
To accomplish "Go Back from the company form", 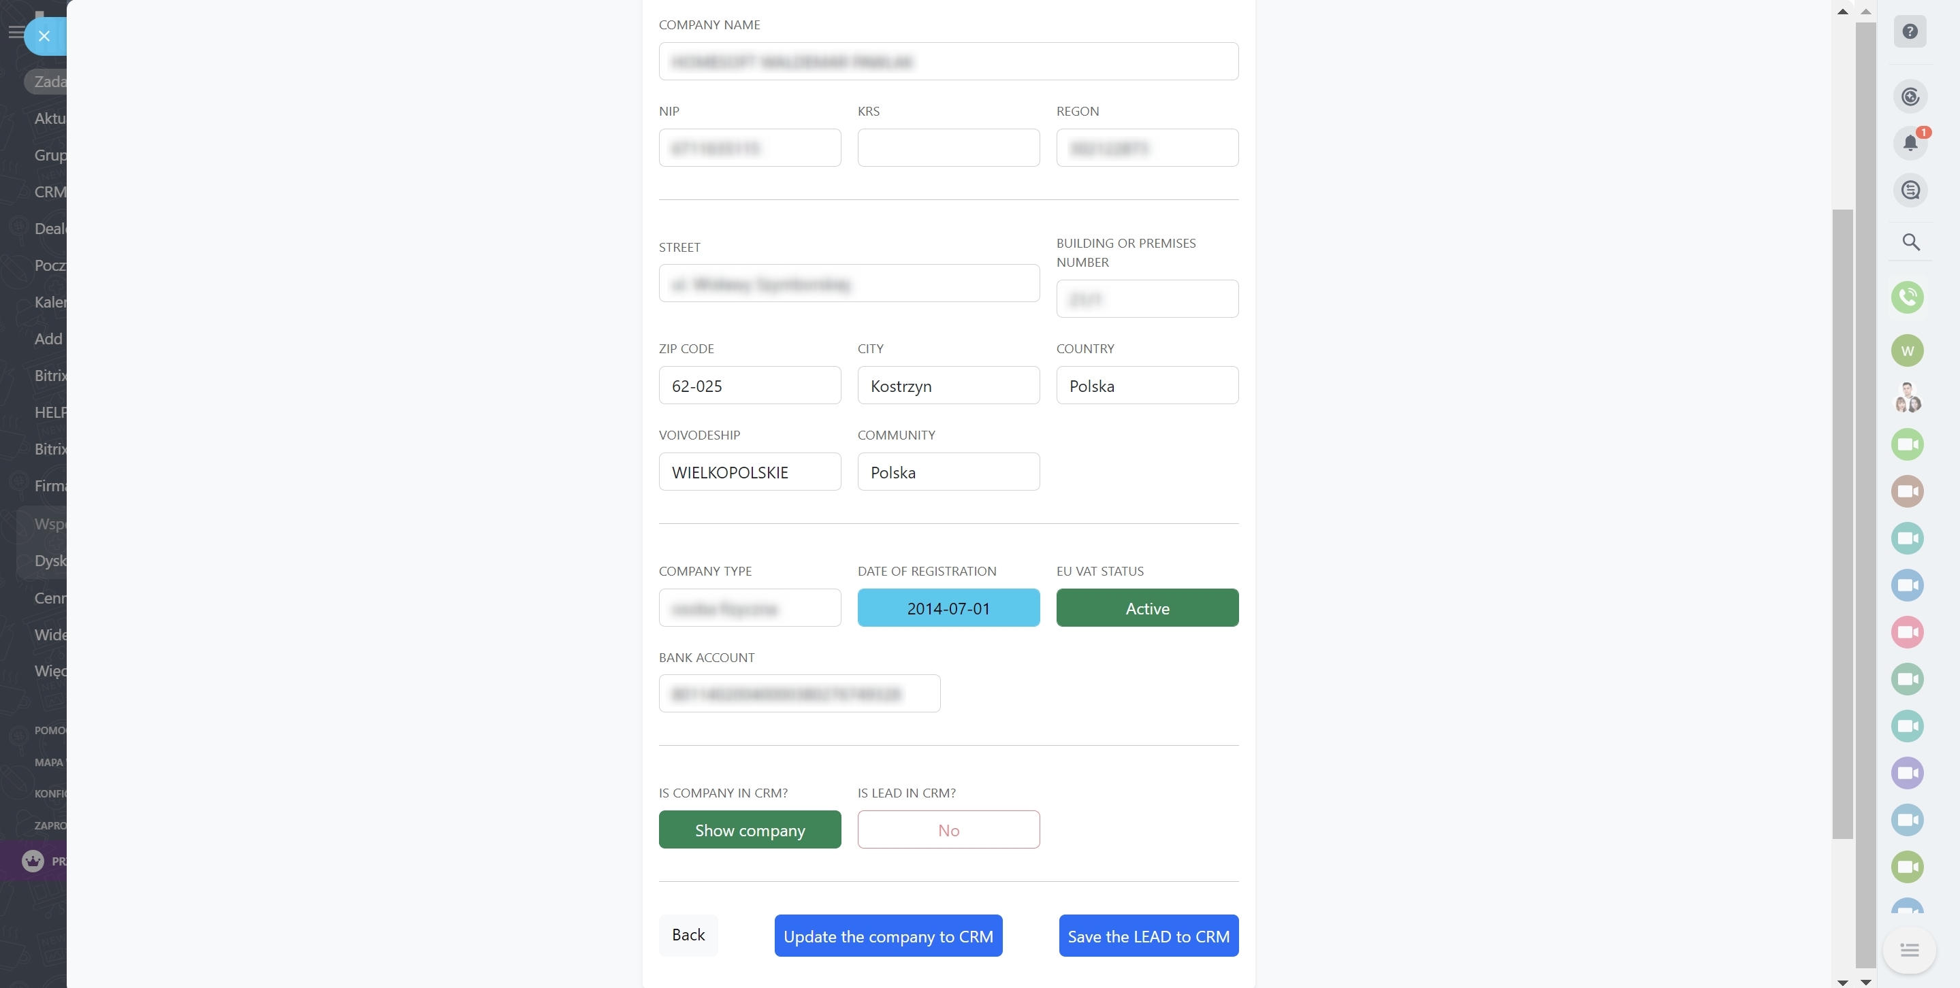I will pyautogui.click(x=688, y=935).
